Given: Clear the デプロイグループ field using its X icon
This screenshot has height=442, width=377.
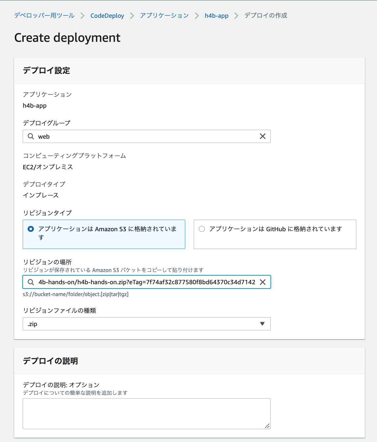Looking at the screenshot, I should (x=263, y=136).
